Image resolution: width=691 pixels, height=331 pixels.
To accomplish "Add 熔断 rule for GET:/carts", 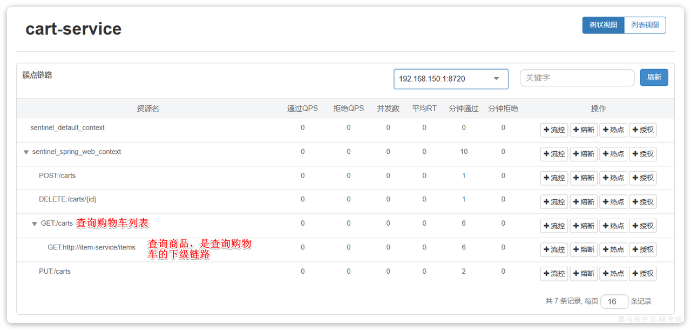I will point(584,226).
